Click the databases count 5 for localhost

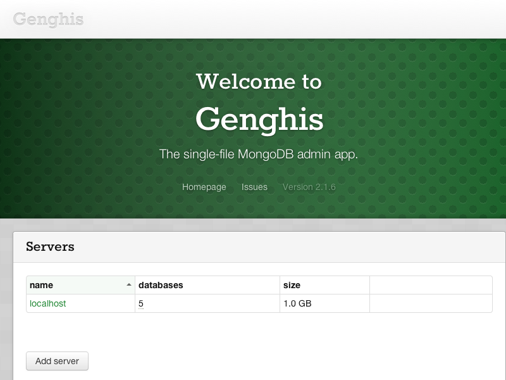point(140,303)
